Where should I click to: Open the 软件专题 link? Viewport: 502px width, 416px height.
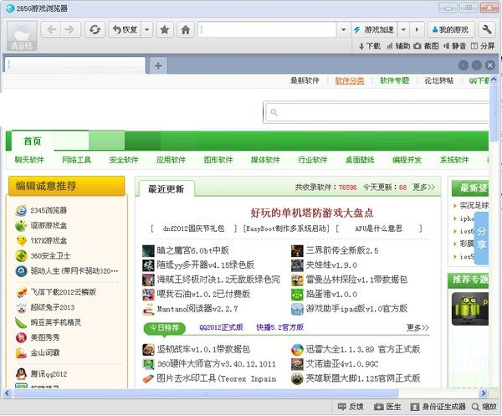(x=394, y=80)
